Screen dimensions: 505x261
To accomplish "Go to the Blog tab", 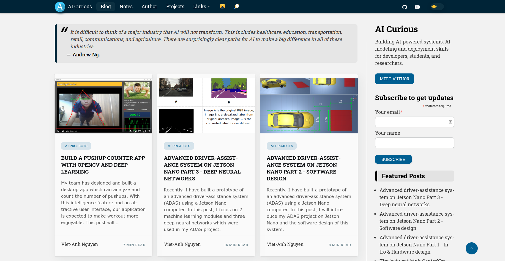I will point(106,7).
